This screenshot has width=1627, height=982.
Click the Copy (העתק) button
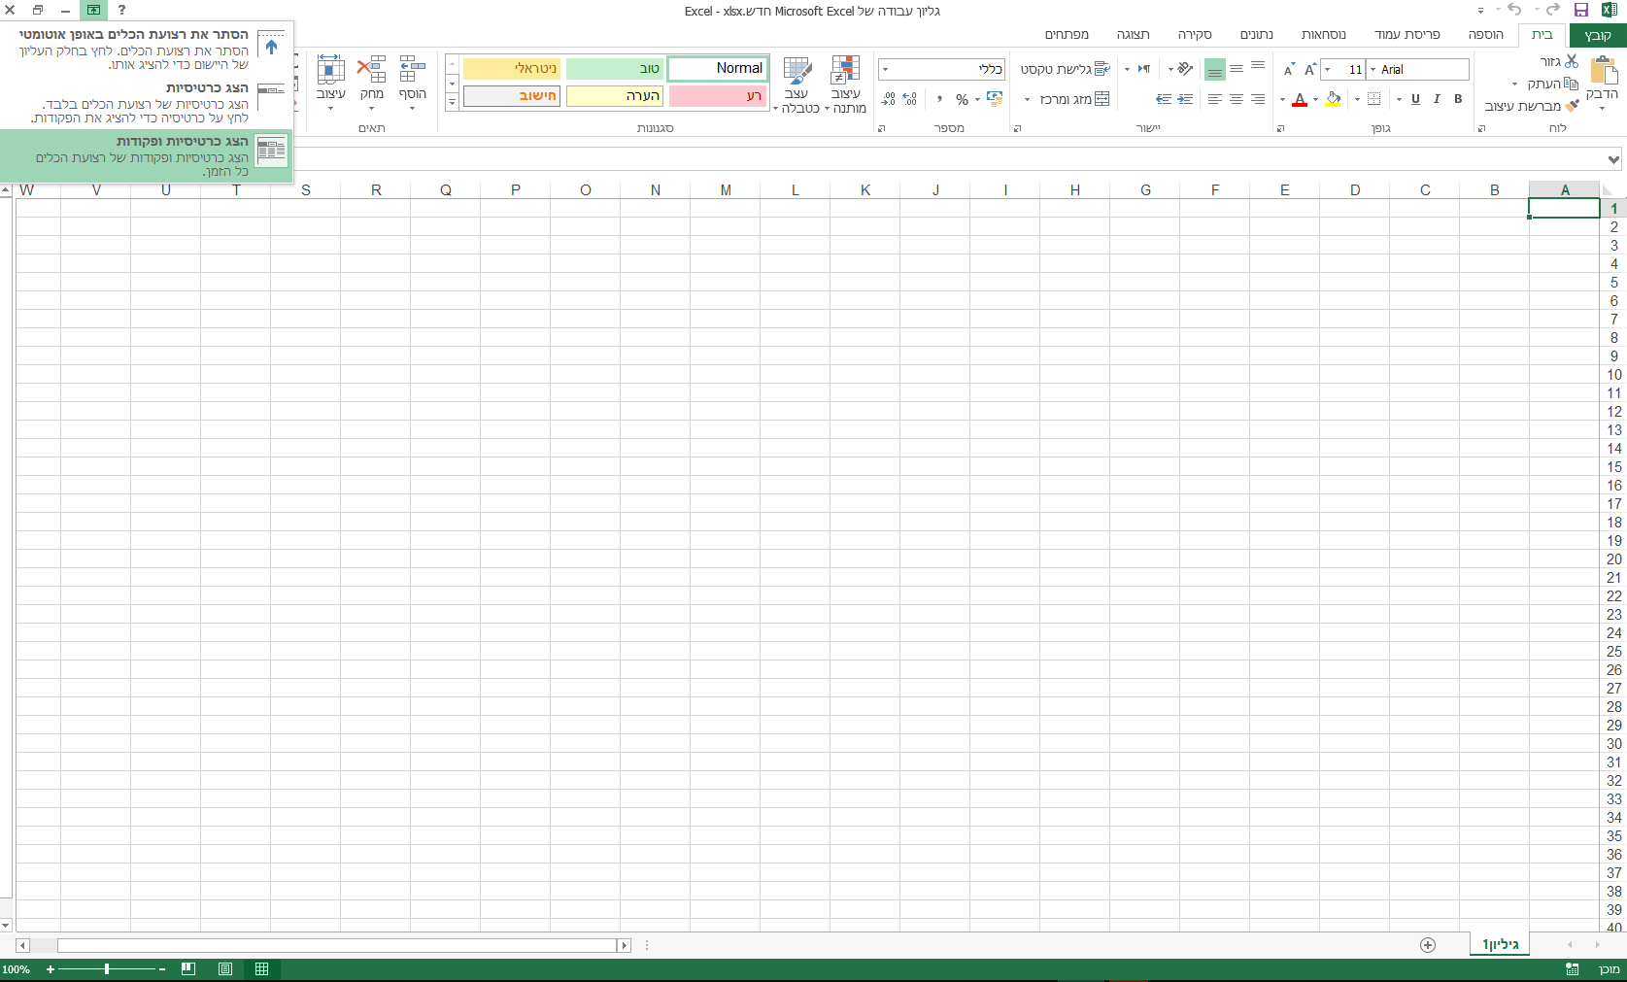click(1552, 84)
